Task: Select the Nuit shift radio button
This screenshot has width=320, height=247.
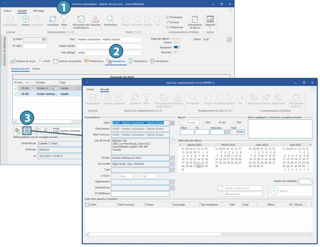Action: tap(204, 122)
